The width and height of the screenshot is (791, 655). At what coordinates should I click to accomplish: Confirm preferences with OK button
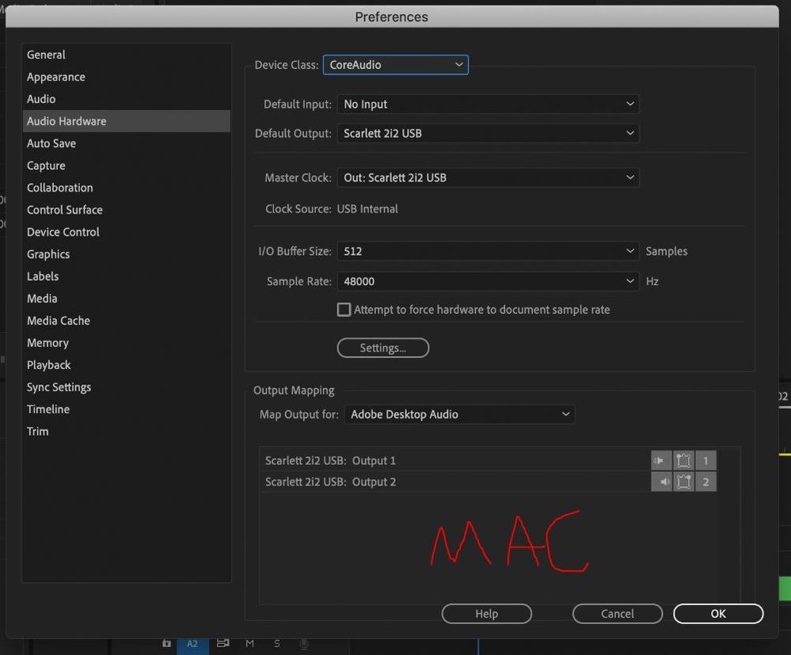pos(718,614)
